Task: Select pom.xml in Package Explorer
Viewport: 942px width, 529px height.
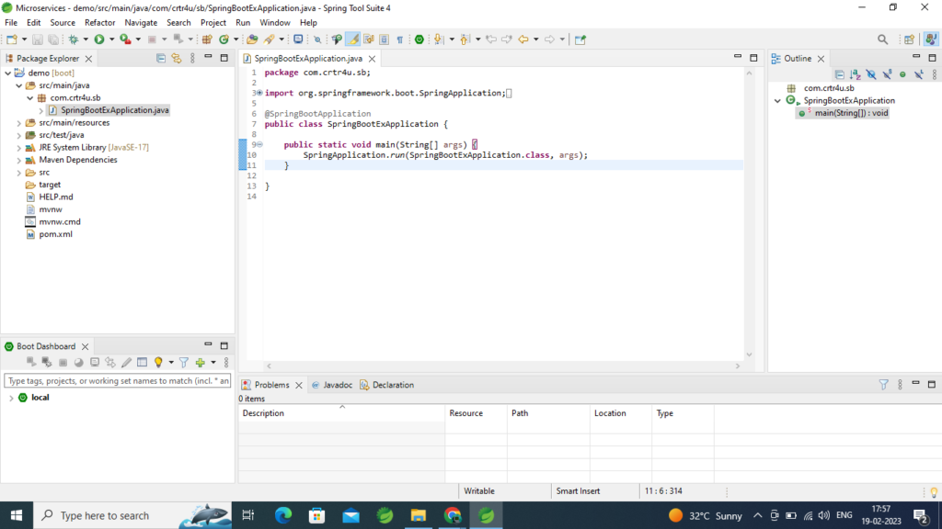Action: (x=55, y=234)
